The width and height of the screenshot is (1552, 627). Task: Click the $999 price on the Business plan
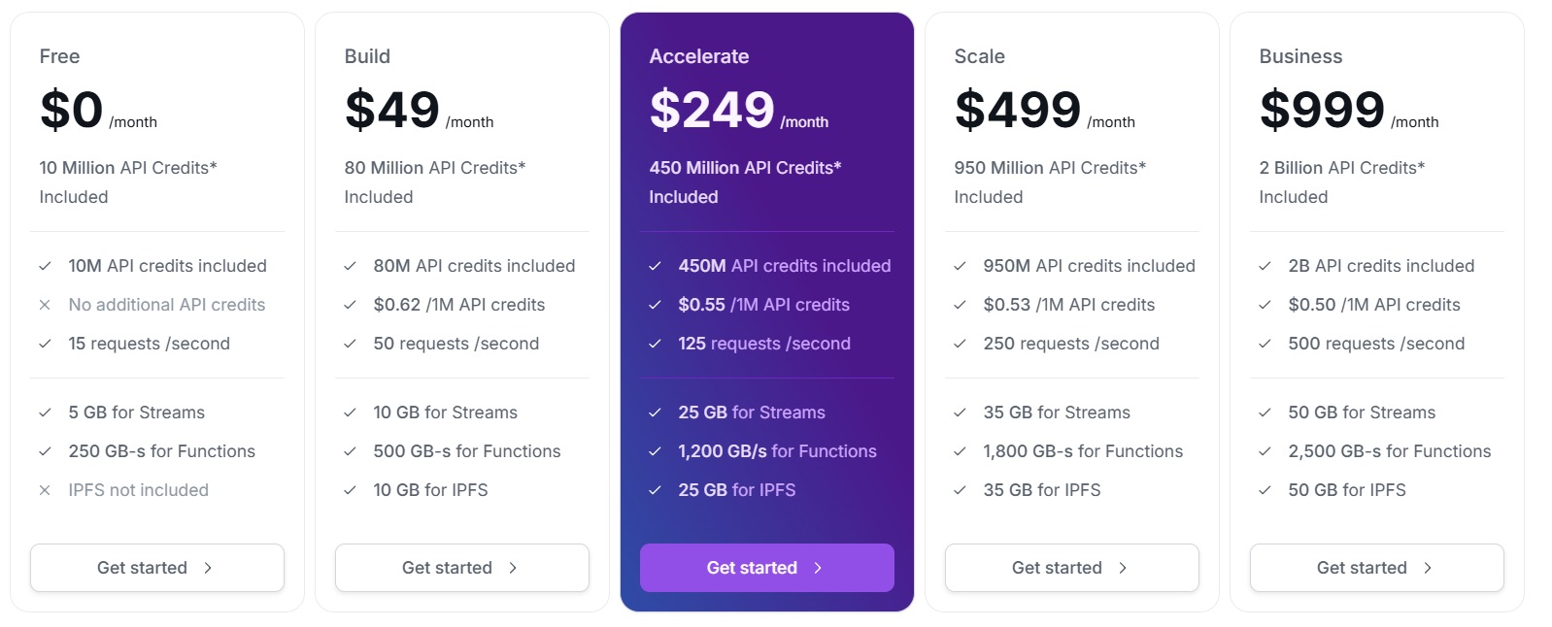(x=1321, y=110)
